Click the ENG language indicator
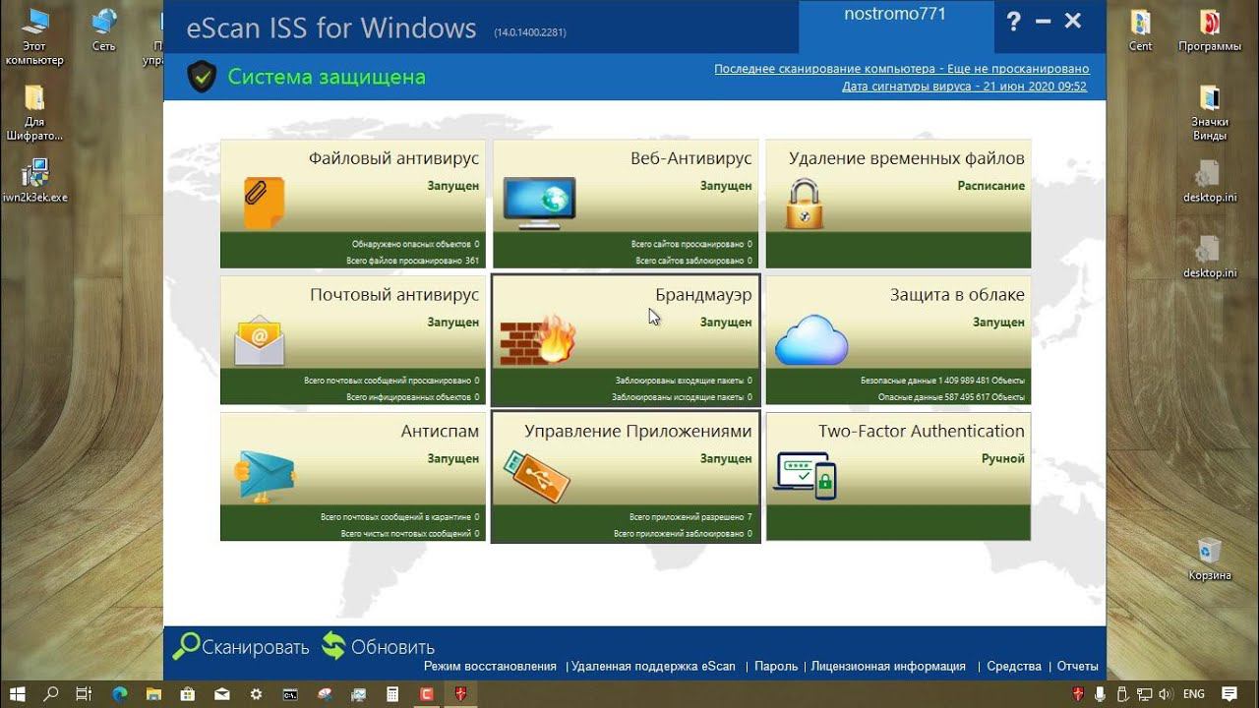Viewport: 1259px width, 708px height. 1194,694
